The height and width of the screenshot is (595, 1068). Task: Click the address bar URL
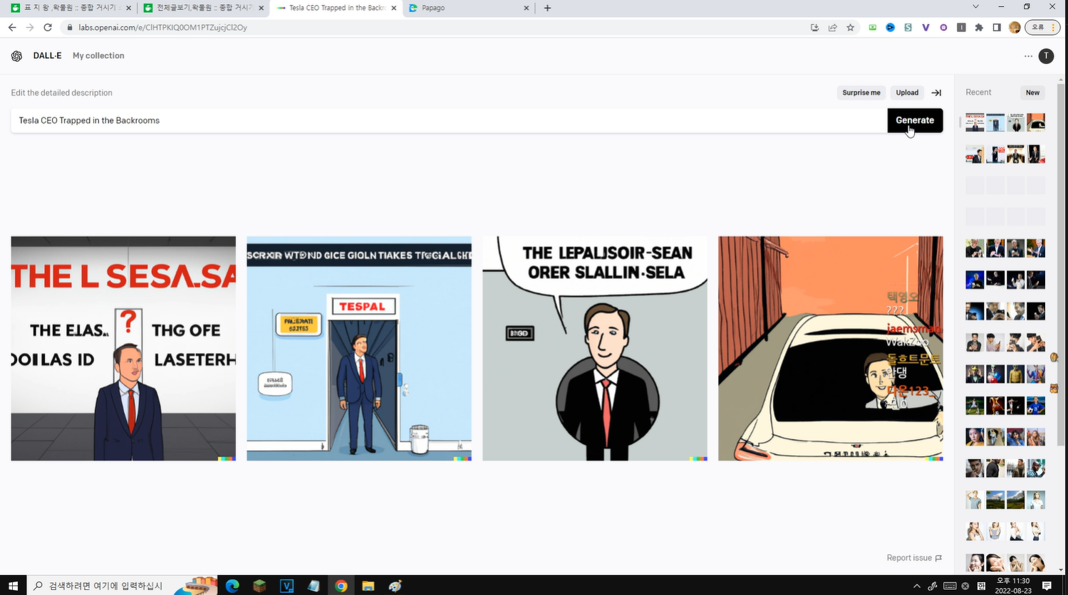(x=162, y=28)
